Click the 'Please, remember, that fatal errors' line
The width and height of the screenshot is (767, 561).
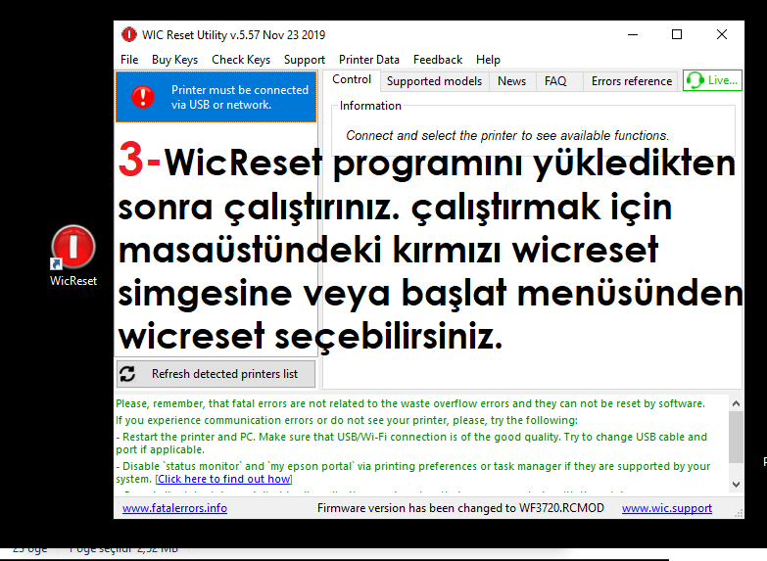(x=410, y=403)
